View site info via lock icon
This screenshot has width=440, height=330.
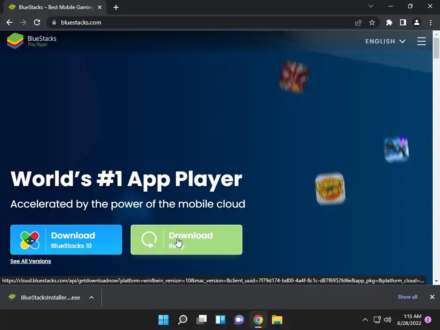[x=54, y=22]
